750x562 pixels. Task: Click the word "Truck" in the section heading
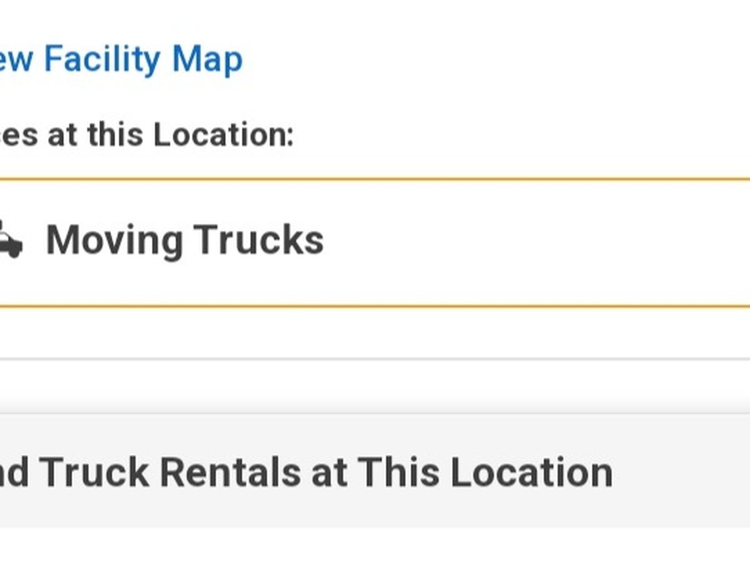pyautogui.click(x=95, y=473)
